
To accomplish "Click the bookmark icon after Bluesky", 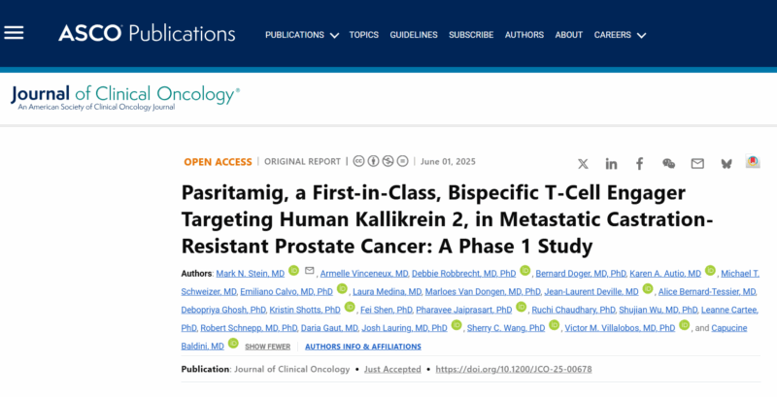I will [753, 161].
